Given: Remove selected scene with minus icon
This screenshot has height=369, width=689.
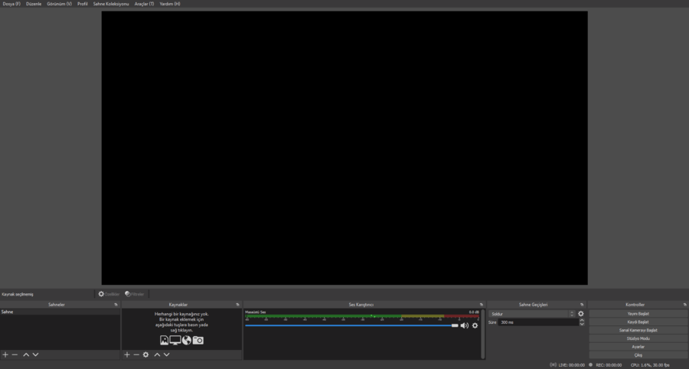Looking at the screenshot, I should [x=15, y=354].
